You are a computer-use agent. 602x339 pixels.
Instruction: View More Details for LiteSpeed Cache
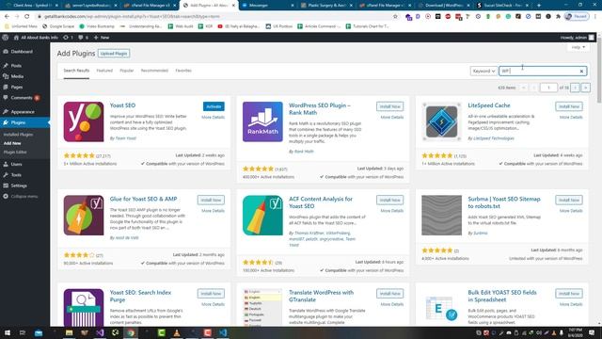(571, 117)
